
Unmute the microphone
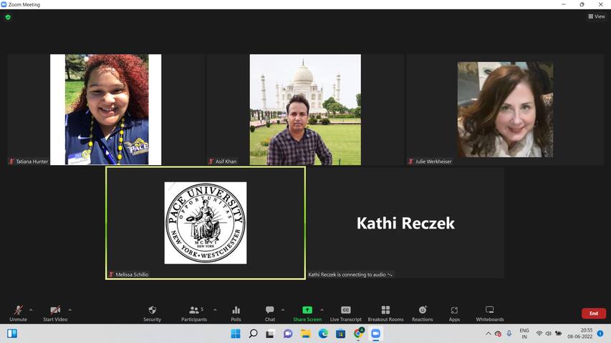pyautogui.click(x=18, y=313)
